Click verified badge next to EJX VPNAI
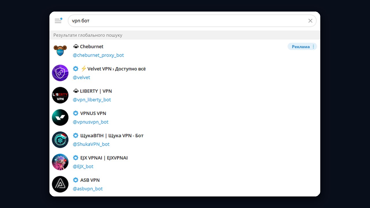 click(x=75, y=158)
